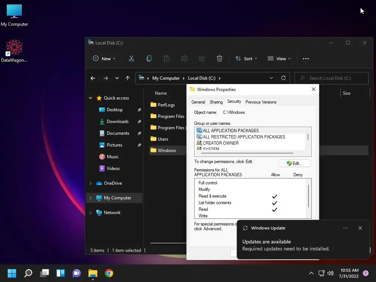The width and height of the screenshot is (376, 282).
Task: Click the Delete trash icon
Action: pos(220,58)
